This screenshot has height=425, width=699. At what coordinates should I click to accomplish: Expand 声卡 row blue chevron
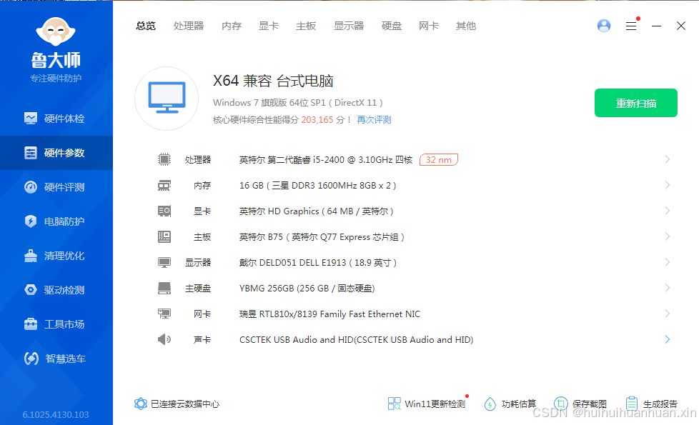[x=668, y=339]
